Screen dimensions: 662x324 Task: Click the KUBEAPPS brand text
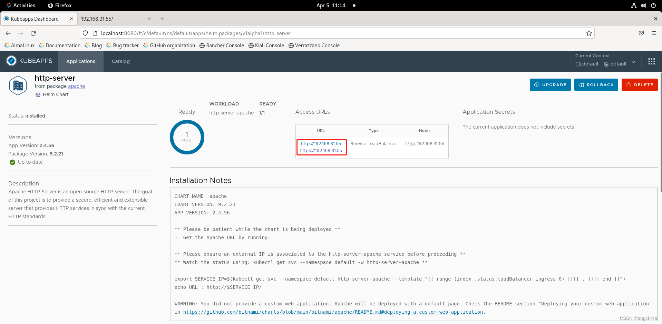36,61
